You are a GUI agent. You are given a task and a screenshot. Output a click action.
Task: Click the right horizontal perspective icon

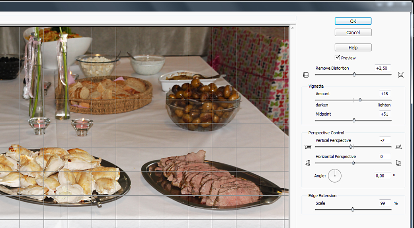[399, 163]
